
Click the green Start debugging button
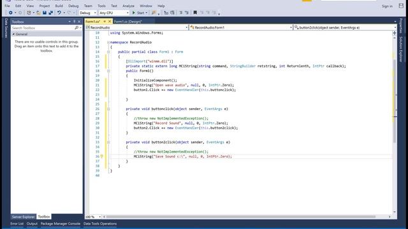138,13
